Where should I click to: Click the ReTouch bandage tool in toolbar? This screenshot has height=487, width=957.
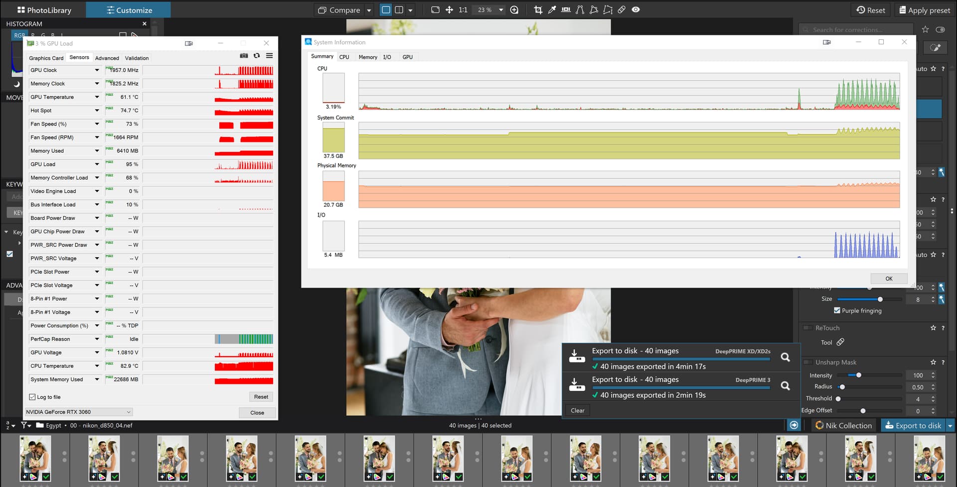point(622,10)
